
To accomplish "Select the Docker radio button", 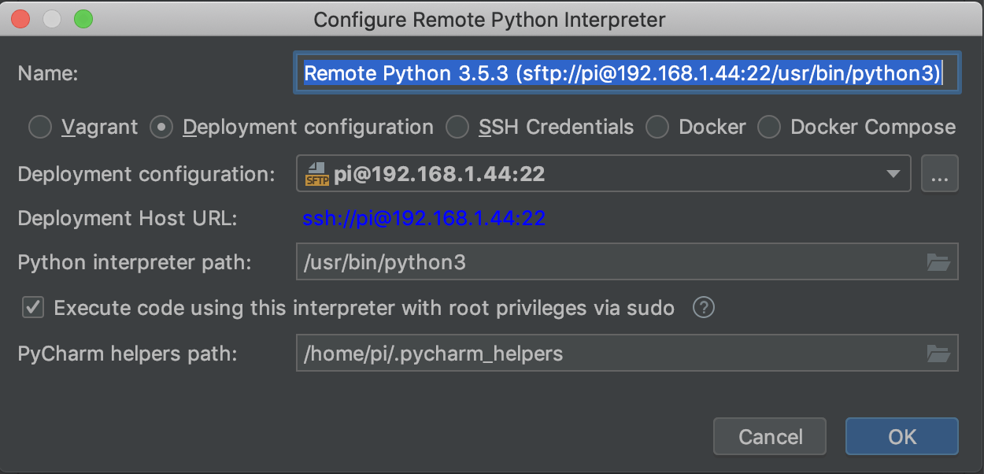I will click(x=657, y=127).
